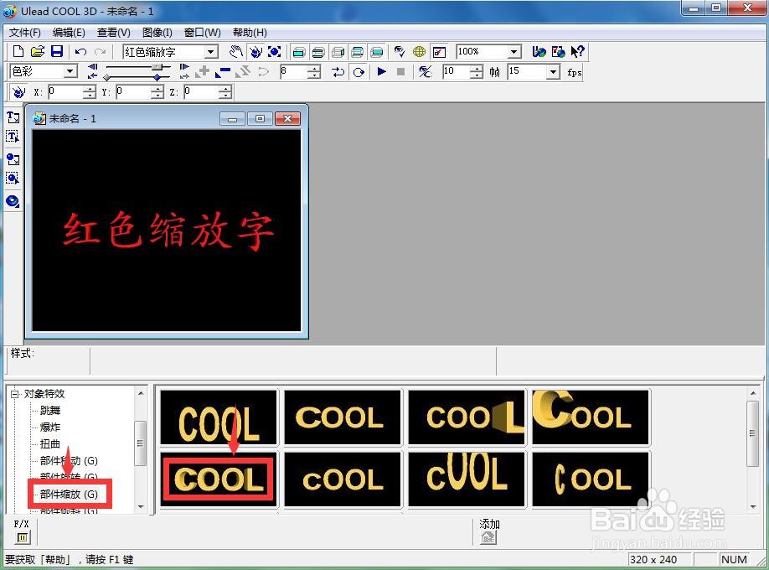
Task: Click the effect tree scroll up arrow
Action: pyautogui.click(x=141, y=393)
